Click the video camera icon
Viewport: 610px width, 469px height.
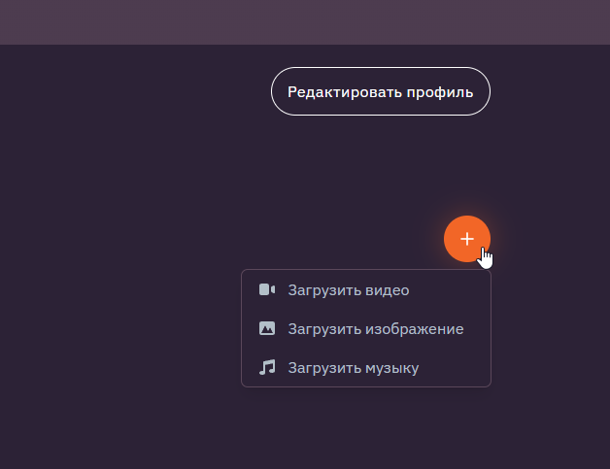pyautogui.click(x=267, y=289)
